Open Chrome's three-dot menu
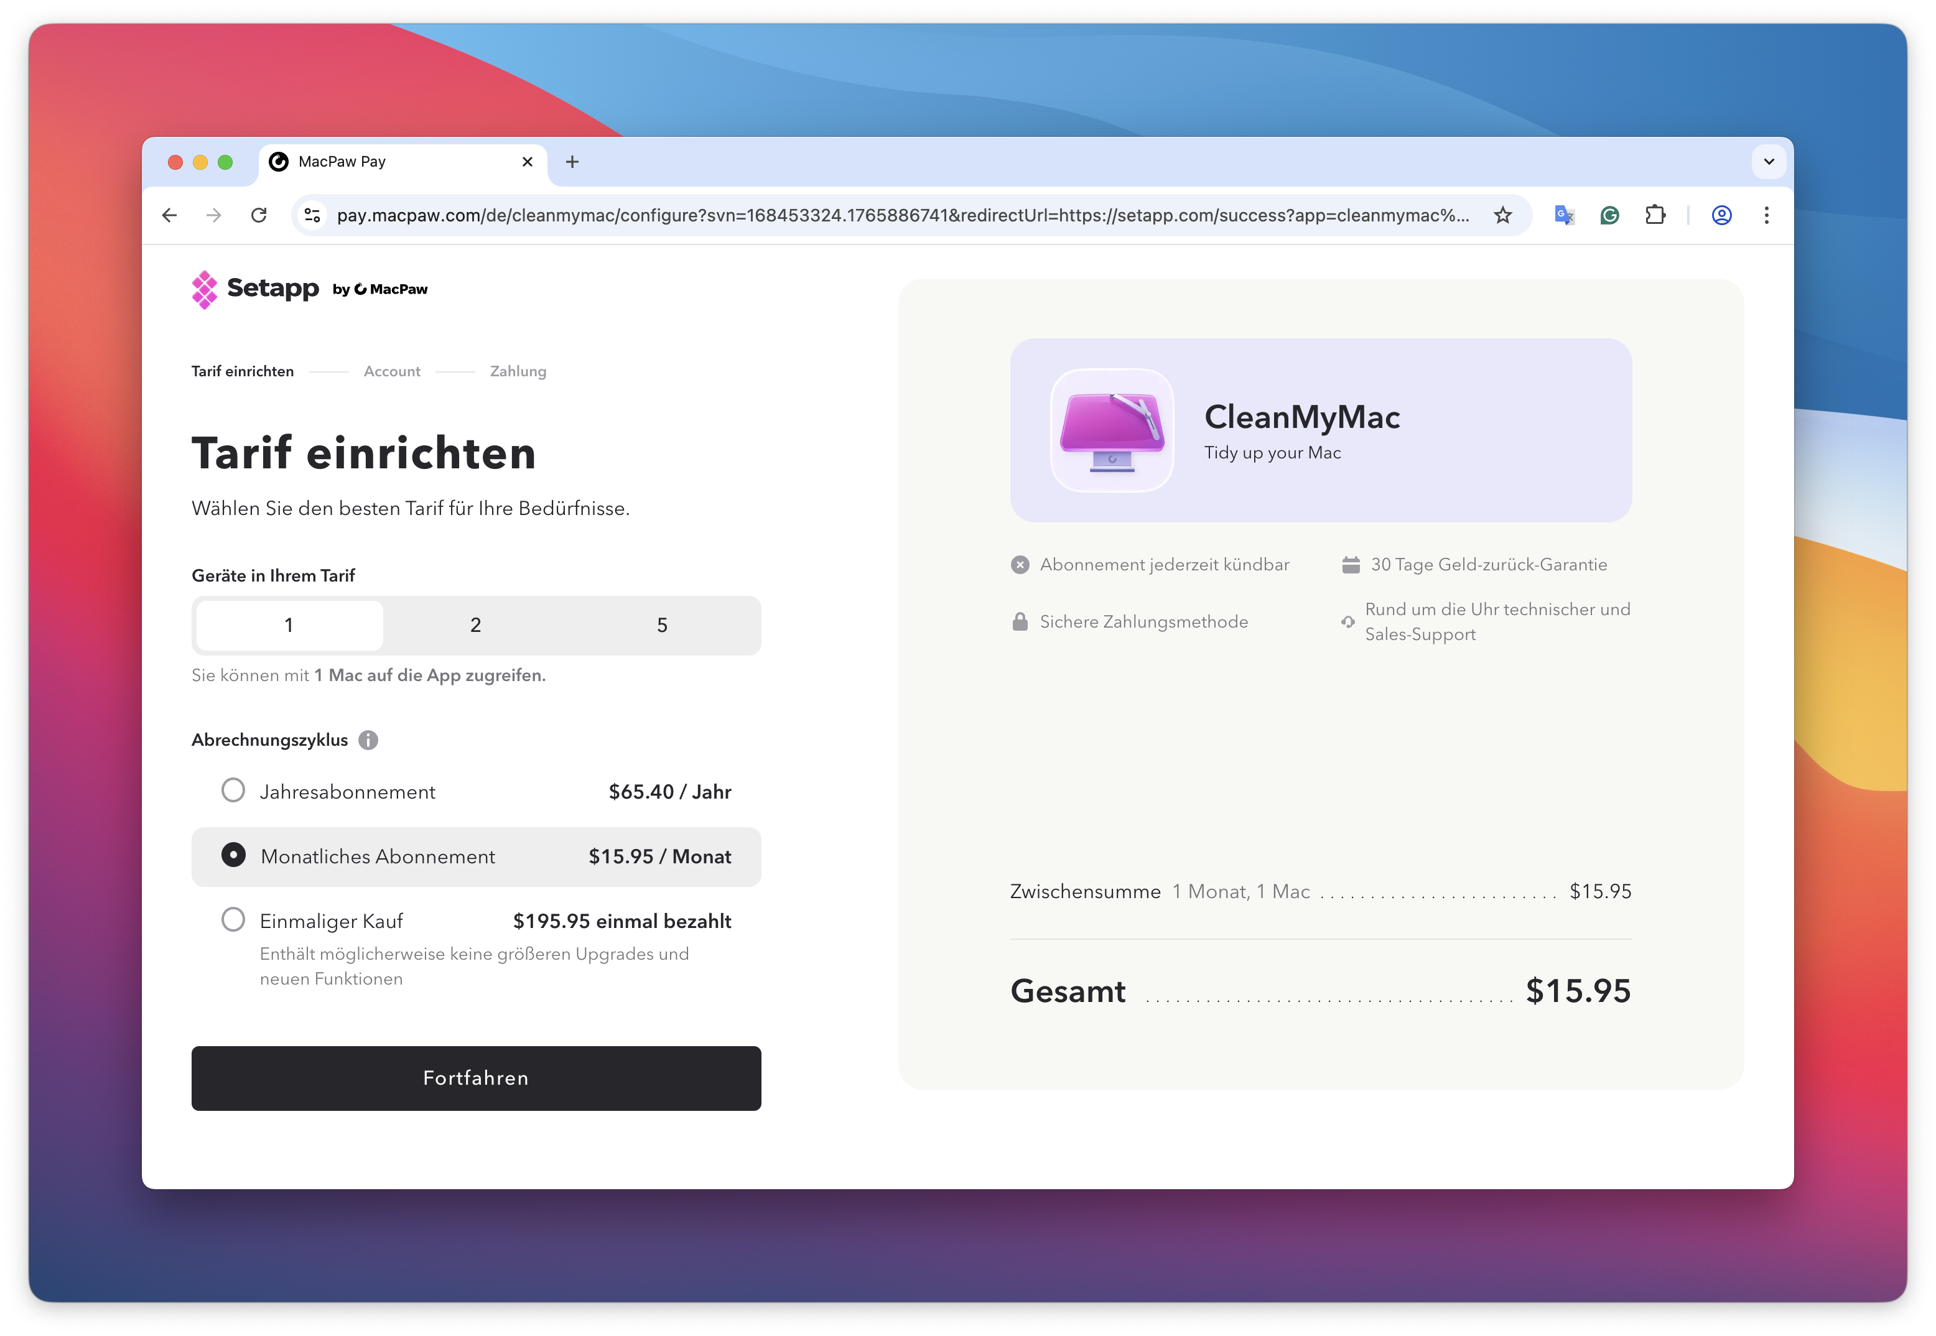The width and height of the screenshot is (1936, 1336). pos(1767,216)
